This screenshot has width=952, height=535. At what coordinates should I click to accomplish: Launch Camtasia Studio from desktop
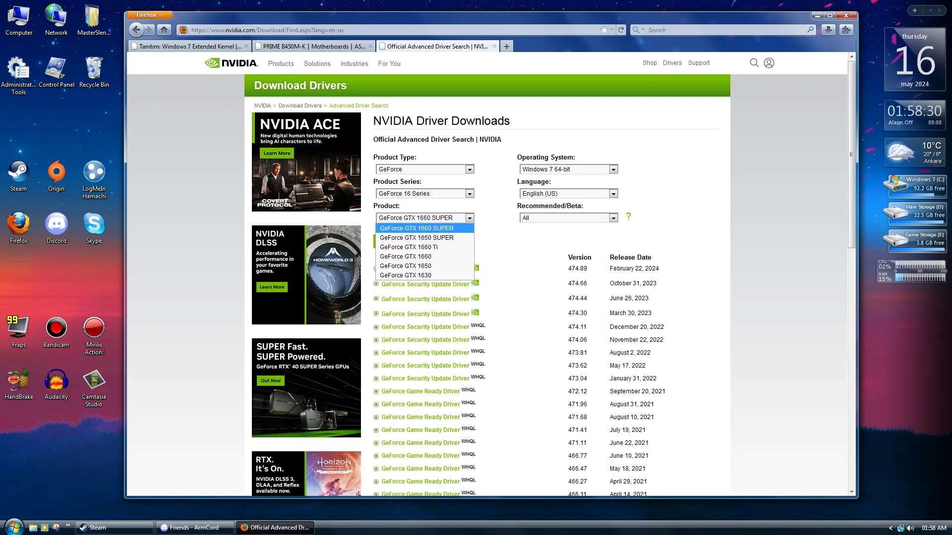pos(94,387)
